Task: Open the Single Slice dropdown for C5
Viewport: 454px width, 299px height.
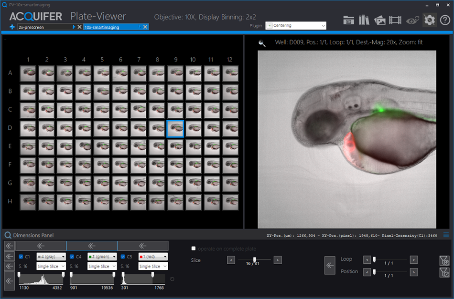Action: coord(152,266)
